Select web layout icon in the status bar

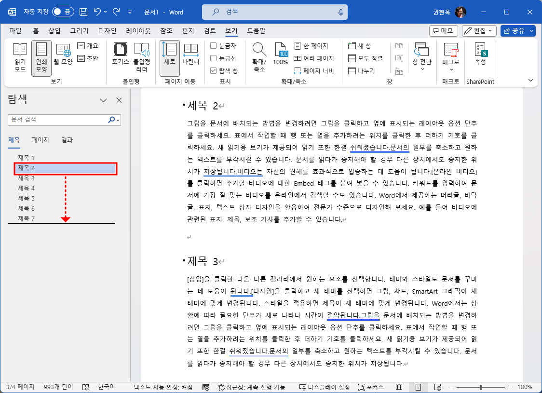[438, 388]
